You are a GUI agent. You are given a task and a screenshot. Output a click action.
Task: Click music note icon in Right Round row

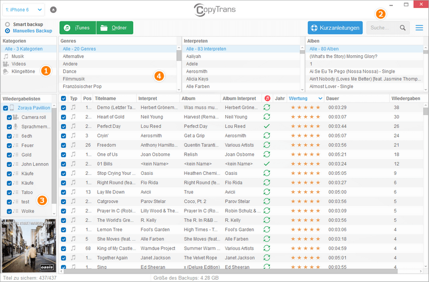click(x=73, y=183)
